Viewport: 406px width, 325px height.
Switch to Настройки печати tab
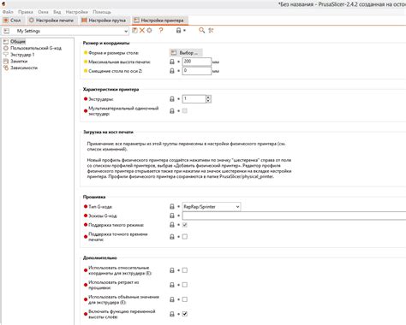click(51, 21)
